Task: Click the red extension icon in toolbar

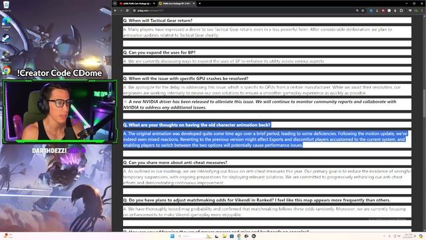Action: [x=383, y=11]
